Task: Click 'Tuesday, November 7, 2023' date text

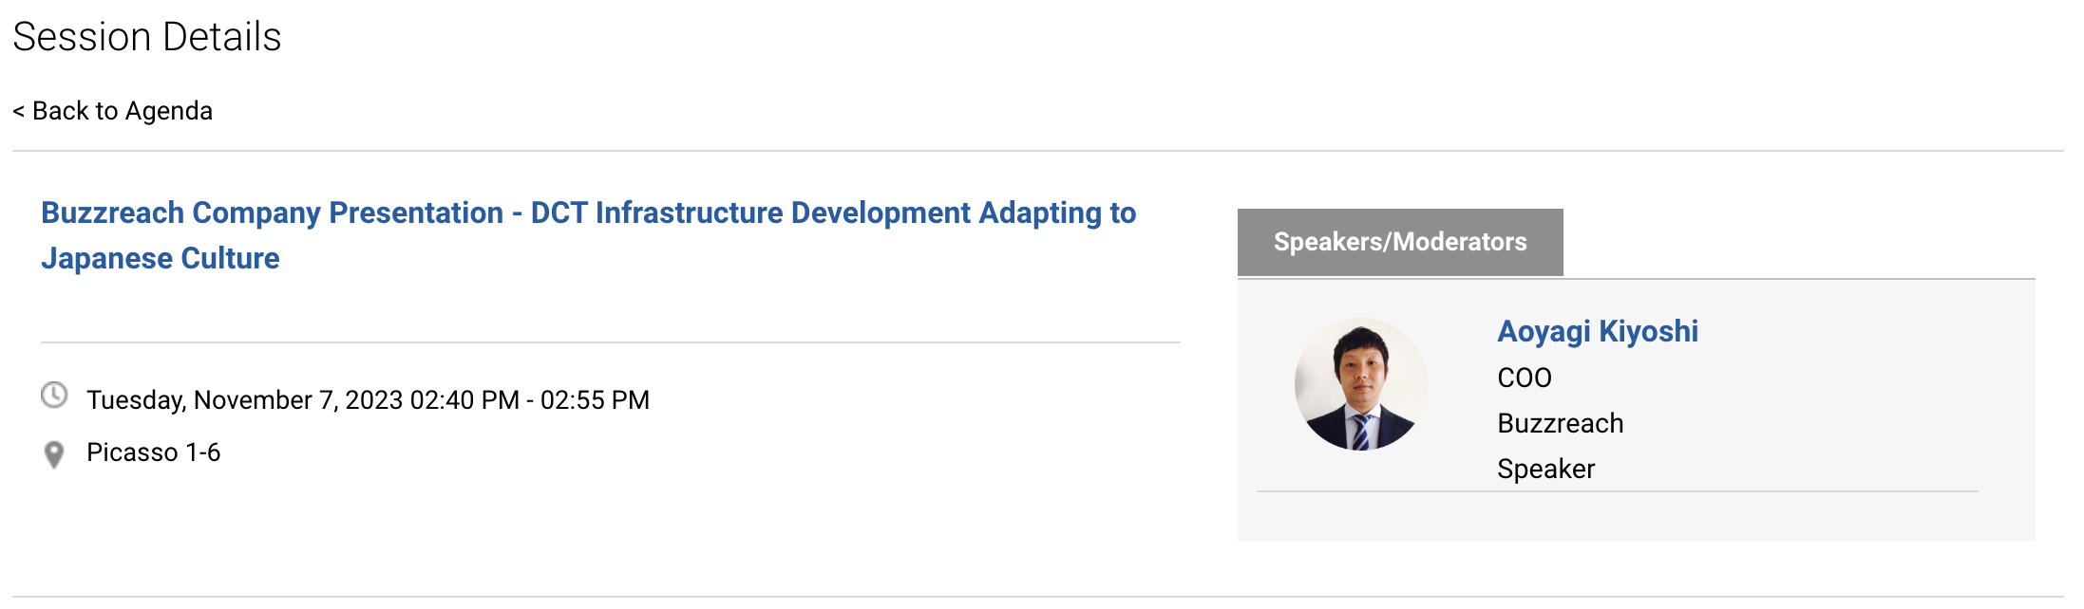Action: 244,400
